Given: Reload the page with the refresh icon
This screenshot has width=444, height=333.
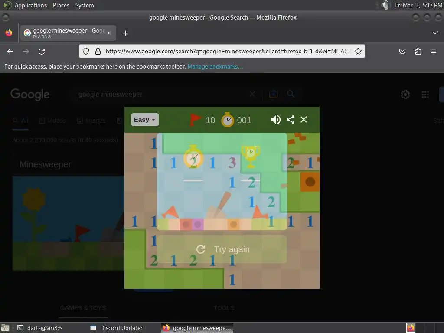Looking at the screenshot, I should click(x=42, y=52).
